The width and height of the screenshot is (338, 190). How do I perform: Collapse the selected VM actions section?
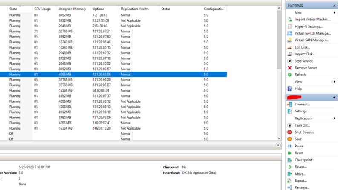tap(334, 98)
